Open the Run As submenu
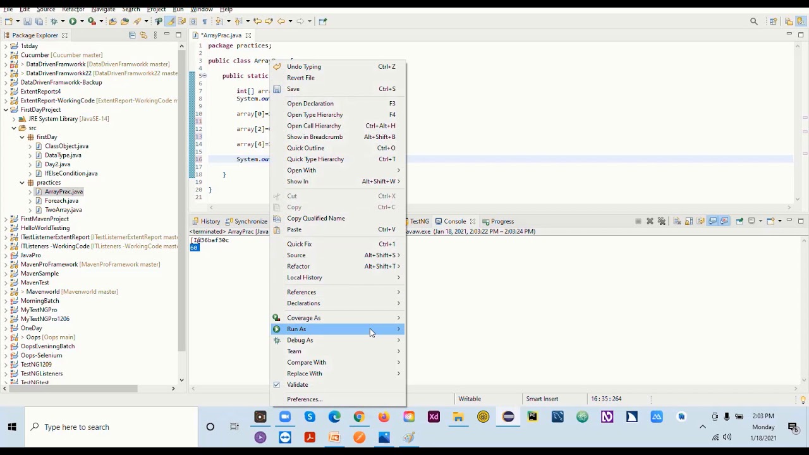Screen dimensions: 809x455 point(338,329)
